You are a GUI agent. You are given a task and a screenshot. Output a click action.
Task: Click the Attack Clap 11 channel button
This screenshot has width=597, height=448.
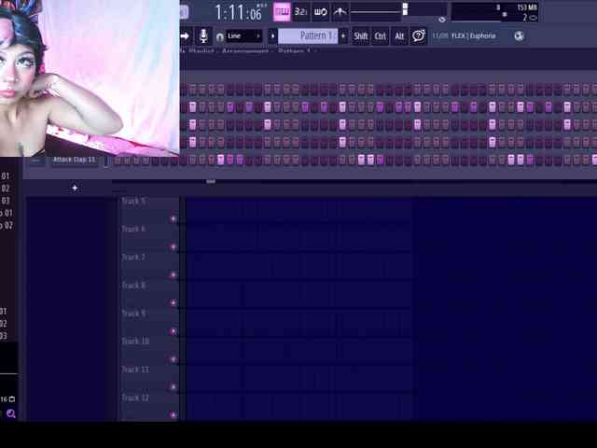click(75, 160)
